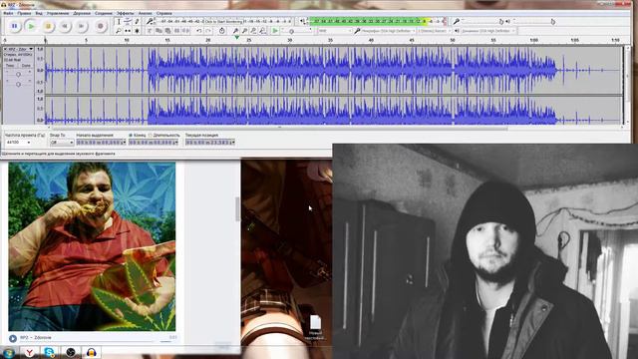Open the Эффекты menu
The width and height of the screenshot is (638, 359).
click(126, 13)
